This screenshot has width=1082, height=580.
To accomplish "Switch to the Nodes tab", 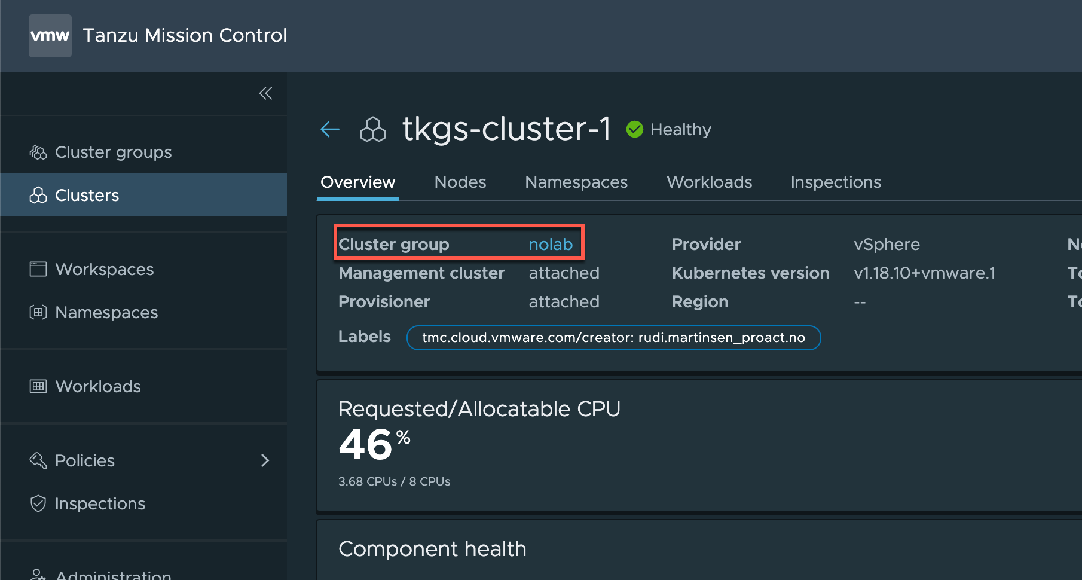I will 460,182.
